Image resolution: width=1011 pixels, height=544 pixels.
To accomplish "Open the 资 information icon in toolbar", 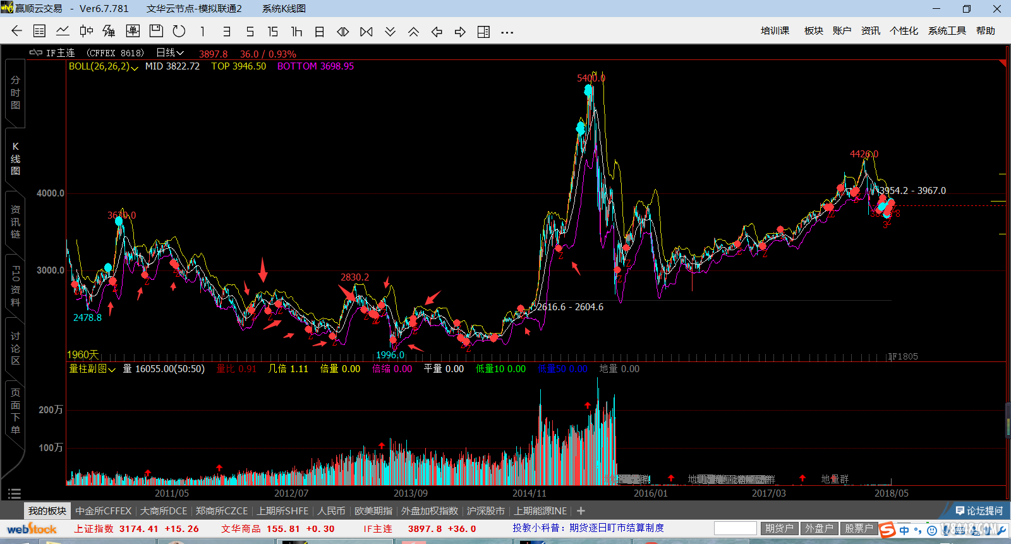I will click(x=109, y=31).
